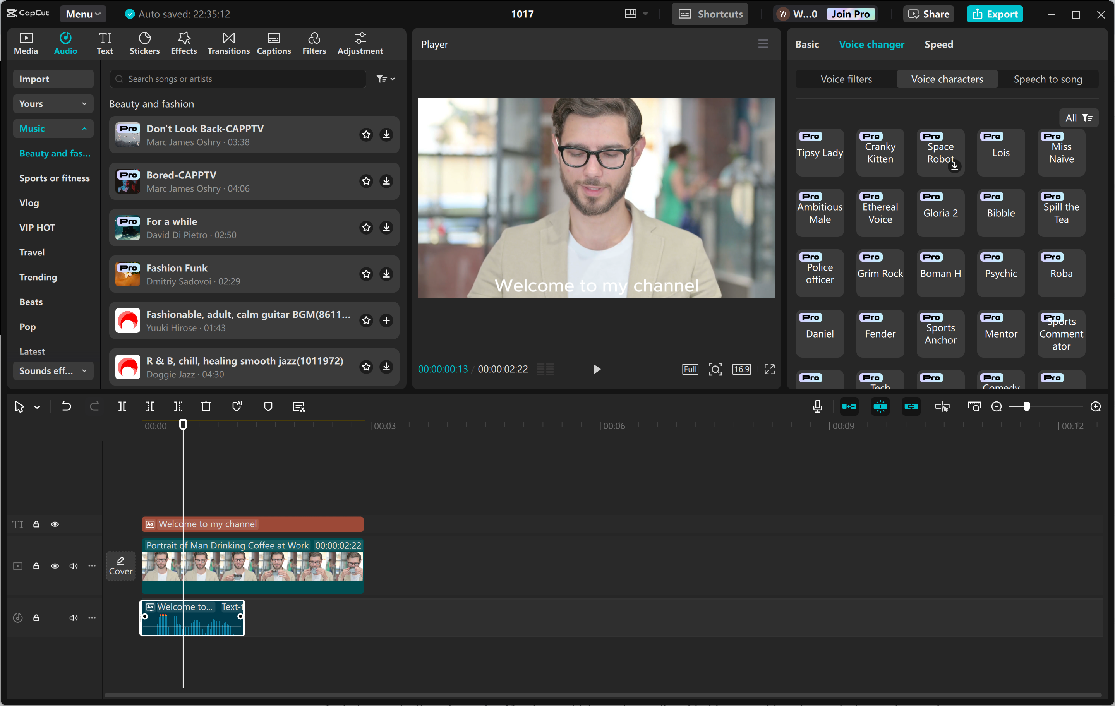Open the 16:9 aspect ratio selector

coord(741,369)
